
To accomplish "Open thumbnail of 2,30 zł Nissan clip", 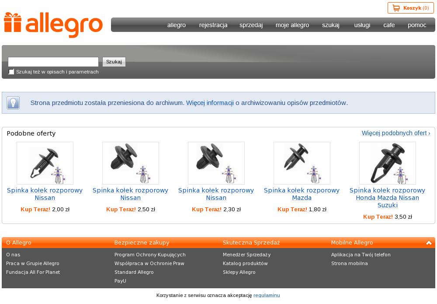I will pyautogui.click(x=216, y=163).
